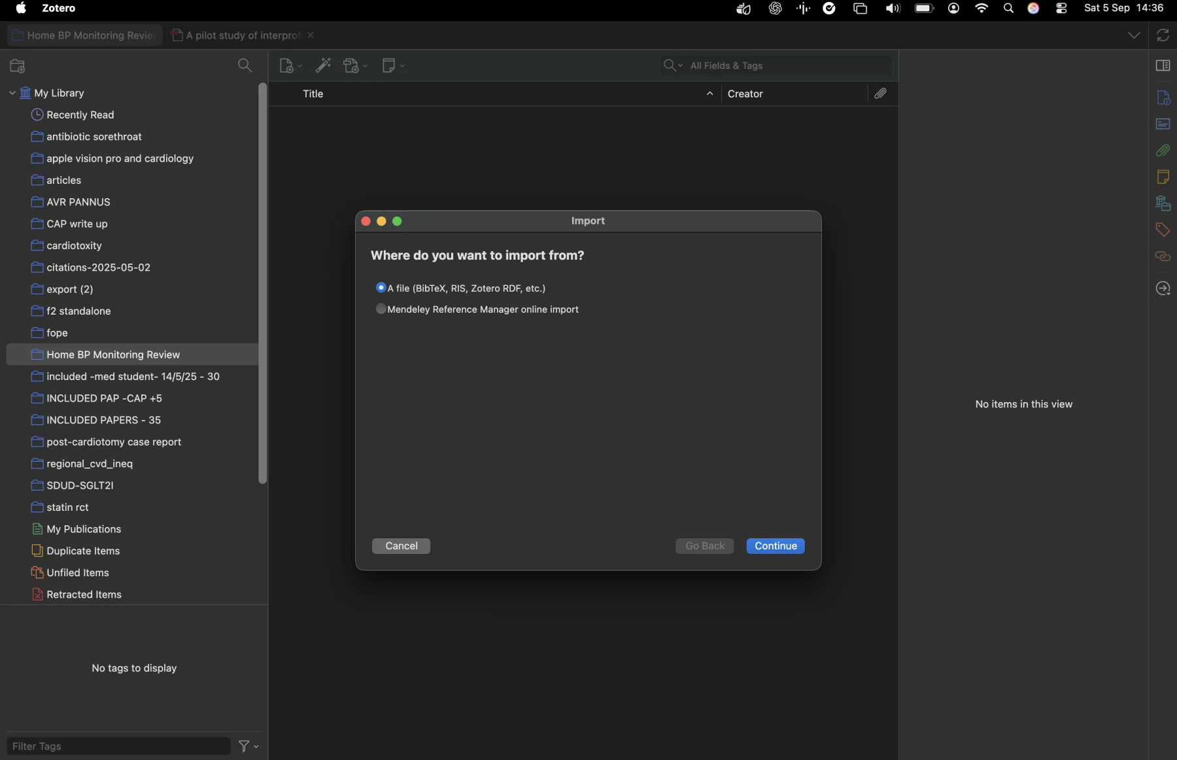Open the Wi-Fi status menu
Screen dimensions: 1177x760
point(981,9)
